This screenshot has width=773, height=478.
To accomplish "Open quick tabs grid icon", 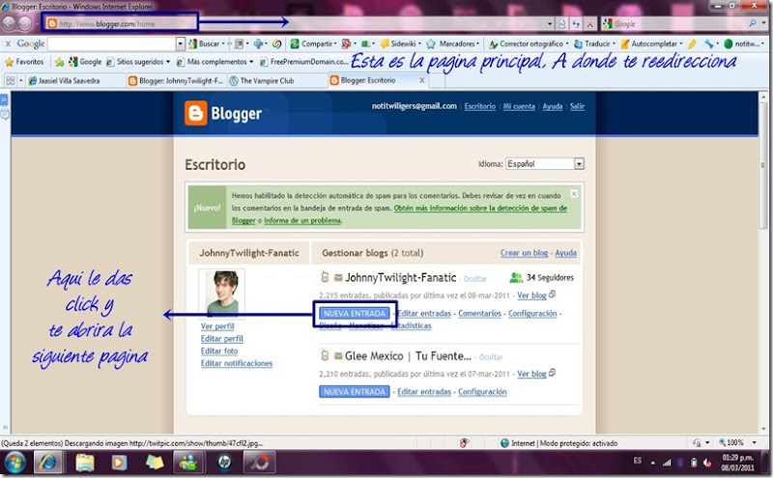I will point(11,80).
